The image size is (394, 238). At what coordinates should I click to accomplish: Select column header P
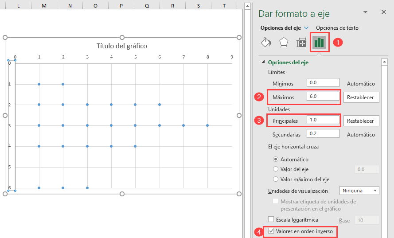point(121,5)
